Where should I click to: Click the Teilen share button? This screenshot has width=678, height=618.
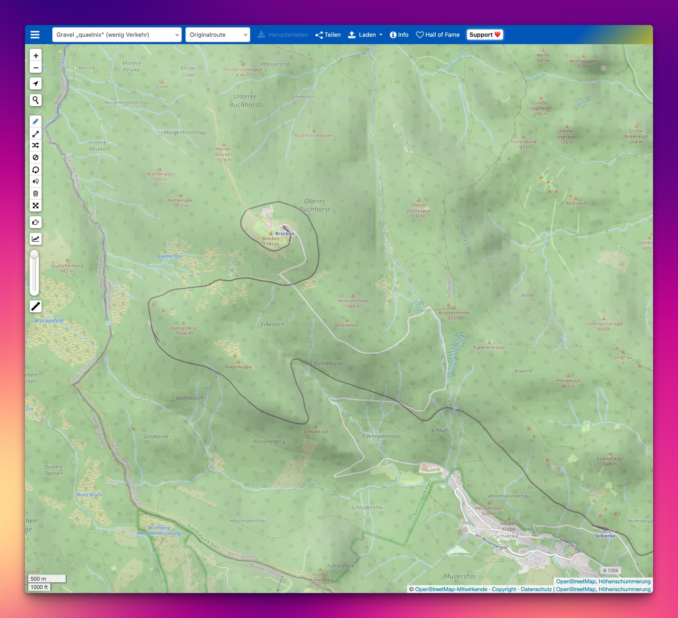328,35
